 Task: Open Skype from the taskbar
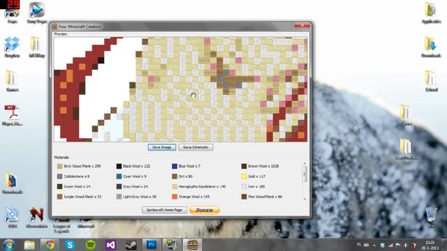70,245
